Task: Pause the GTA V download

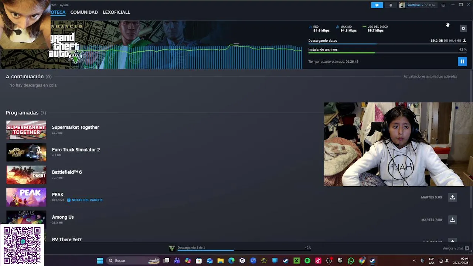Action: pos(462,61)
